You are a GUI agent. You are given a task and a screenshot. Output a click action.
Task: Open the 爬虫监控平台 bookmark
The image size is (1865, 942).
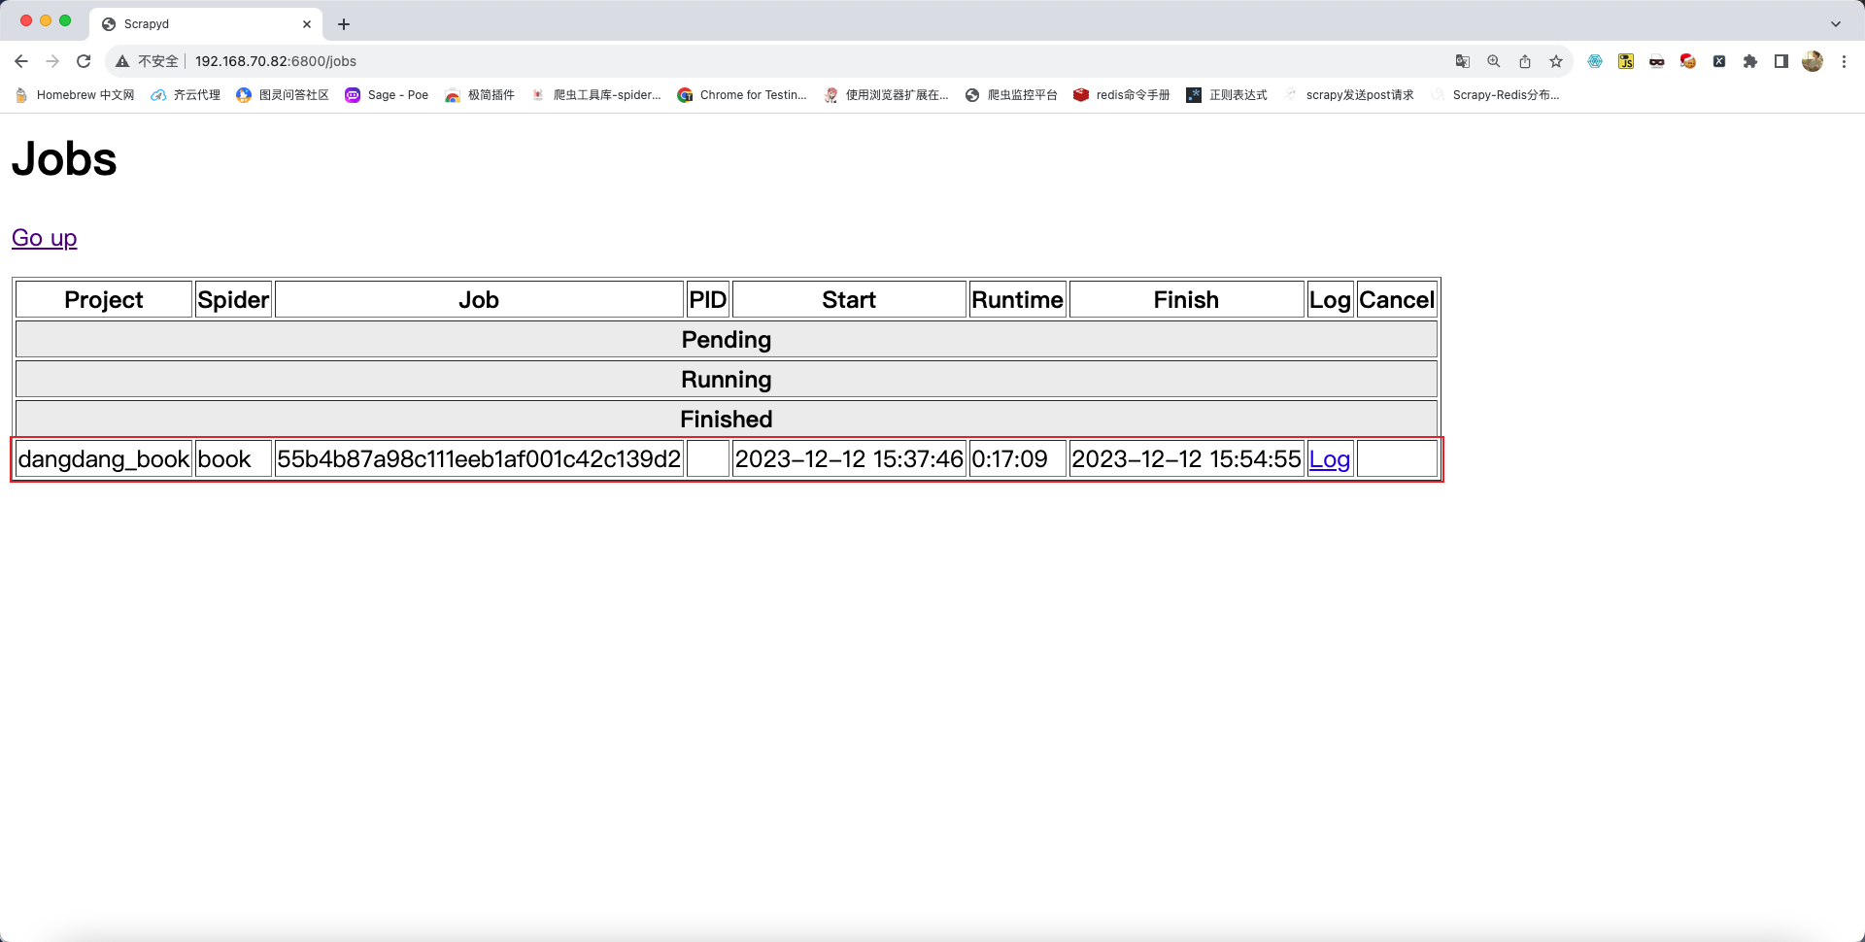1011,95
